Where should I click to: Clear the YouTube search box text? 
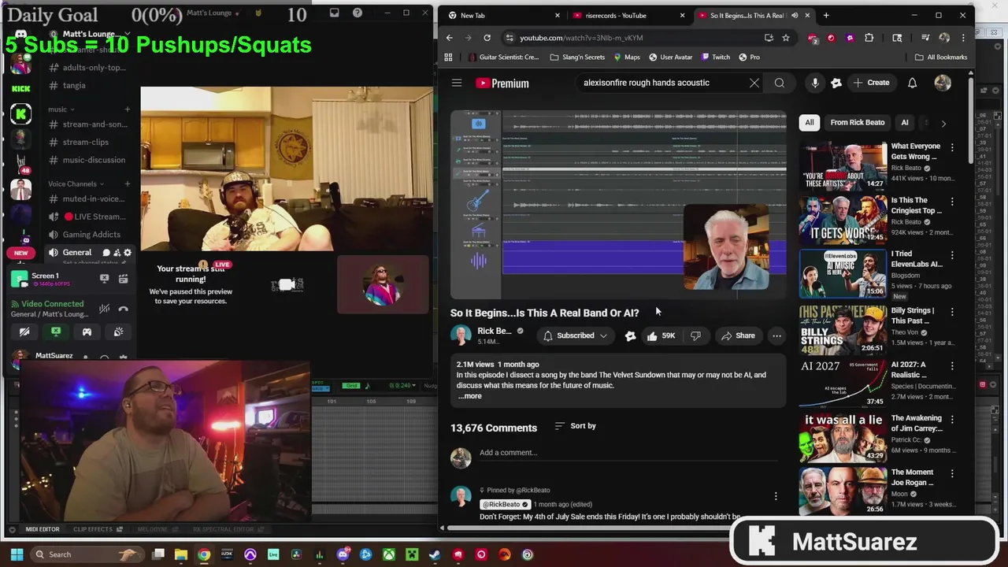pyautogui.click(x=754, y=83)
